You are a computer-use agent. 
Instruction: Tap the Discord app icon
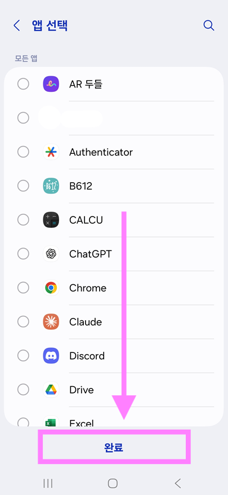pos(51,356)
